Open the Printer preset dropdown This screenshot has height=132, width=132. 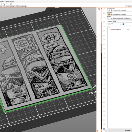120,18
